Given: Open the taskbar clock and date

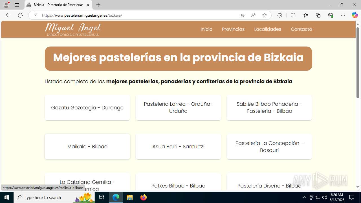Looking at the screenshot, I should pos(337,197).
